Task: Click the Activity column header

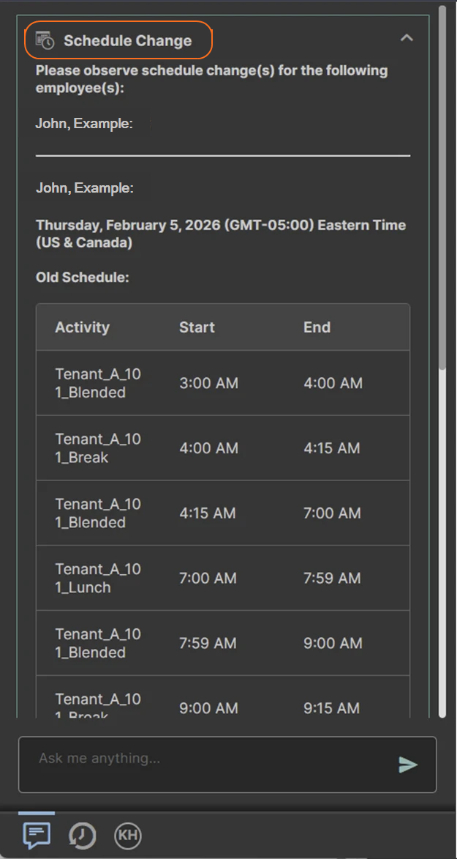Action: tap(82, 327)
